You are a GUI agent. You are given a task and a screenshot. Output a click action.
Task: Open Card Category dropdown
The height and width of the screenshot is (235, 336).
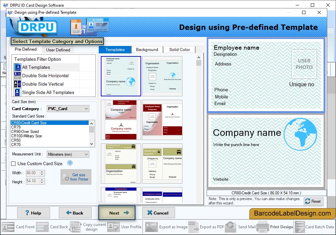[68, 109]
